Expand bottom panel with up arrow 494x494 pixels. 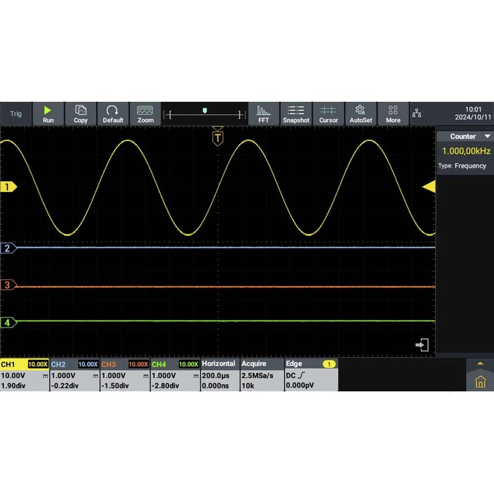coord(480,364)
